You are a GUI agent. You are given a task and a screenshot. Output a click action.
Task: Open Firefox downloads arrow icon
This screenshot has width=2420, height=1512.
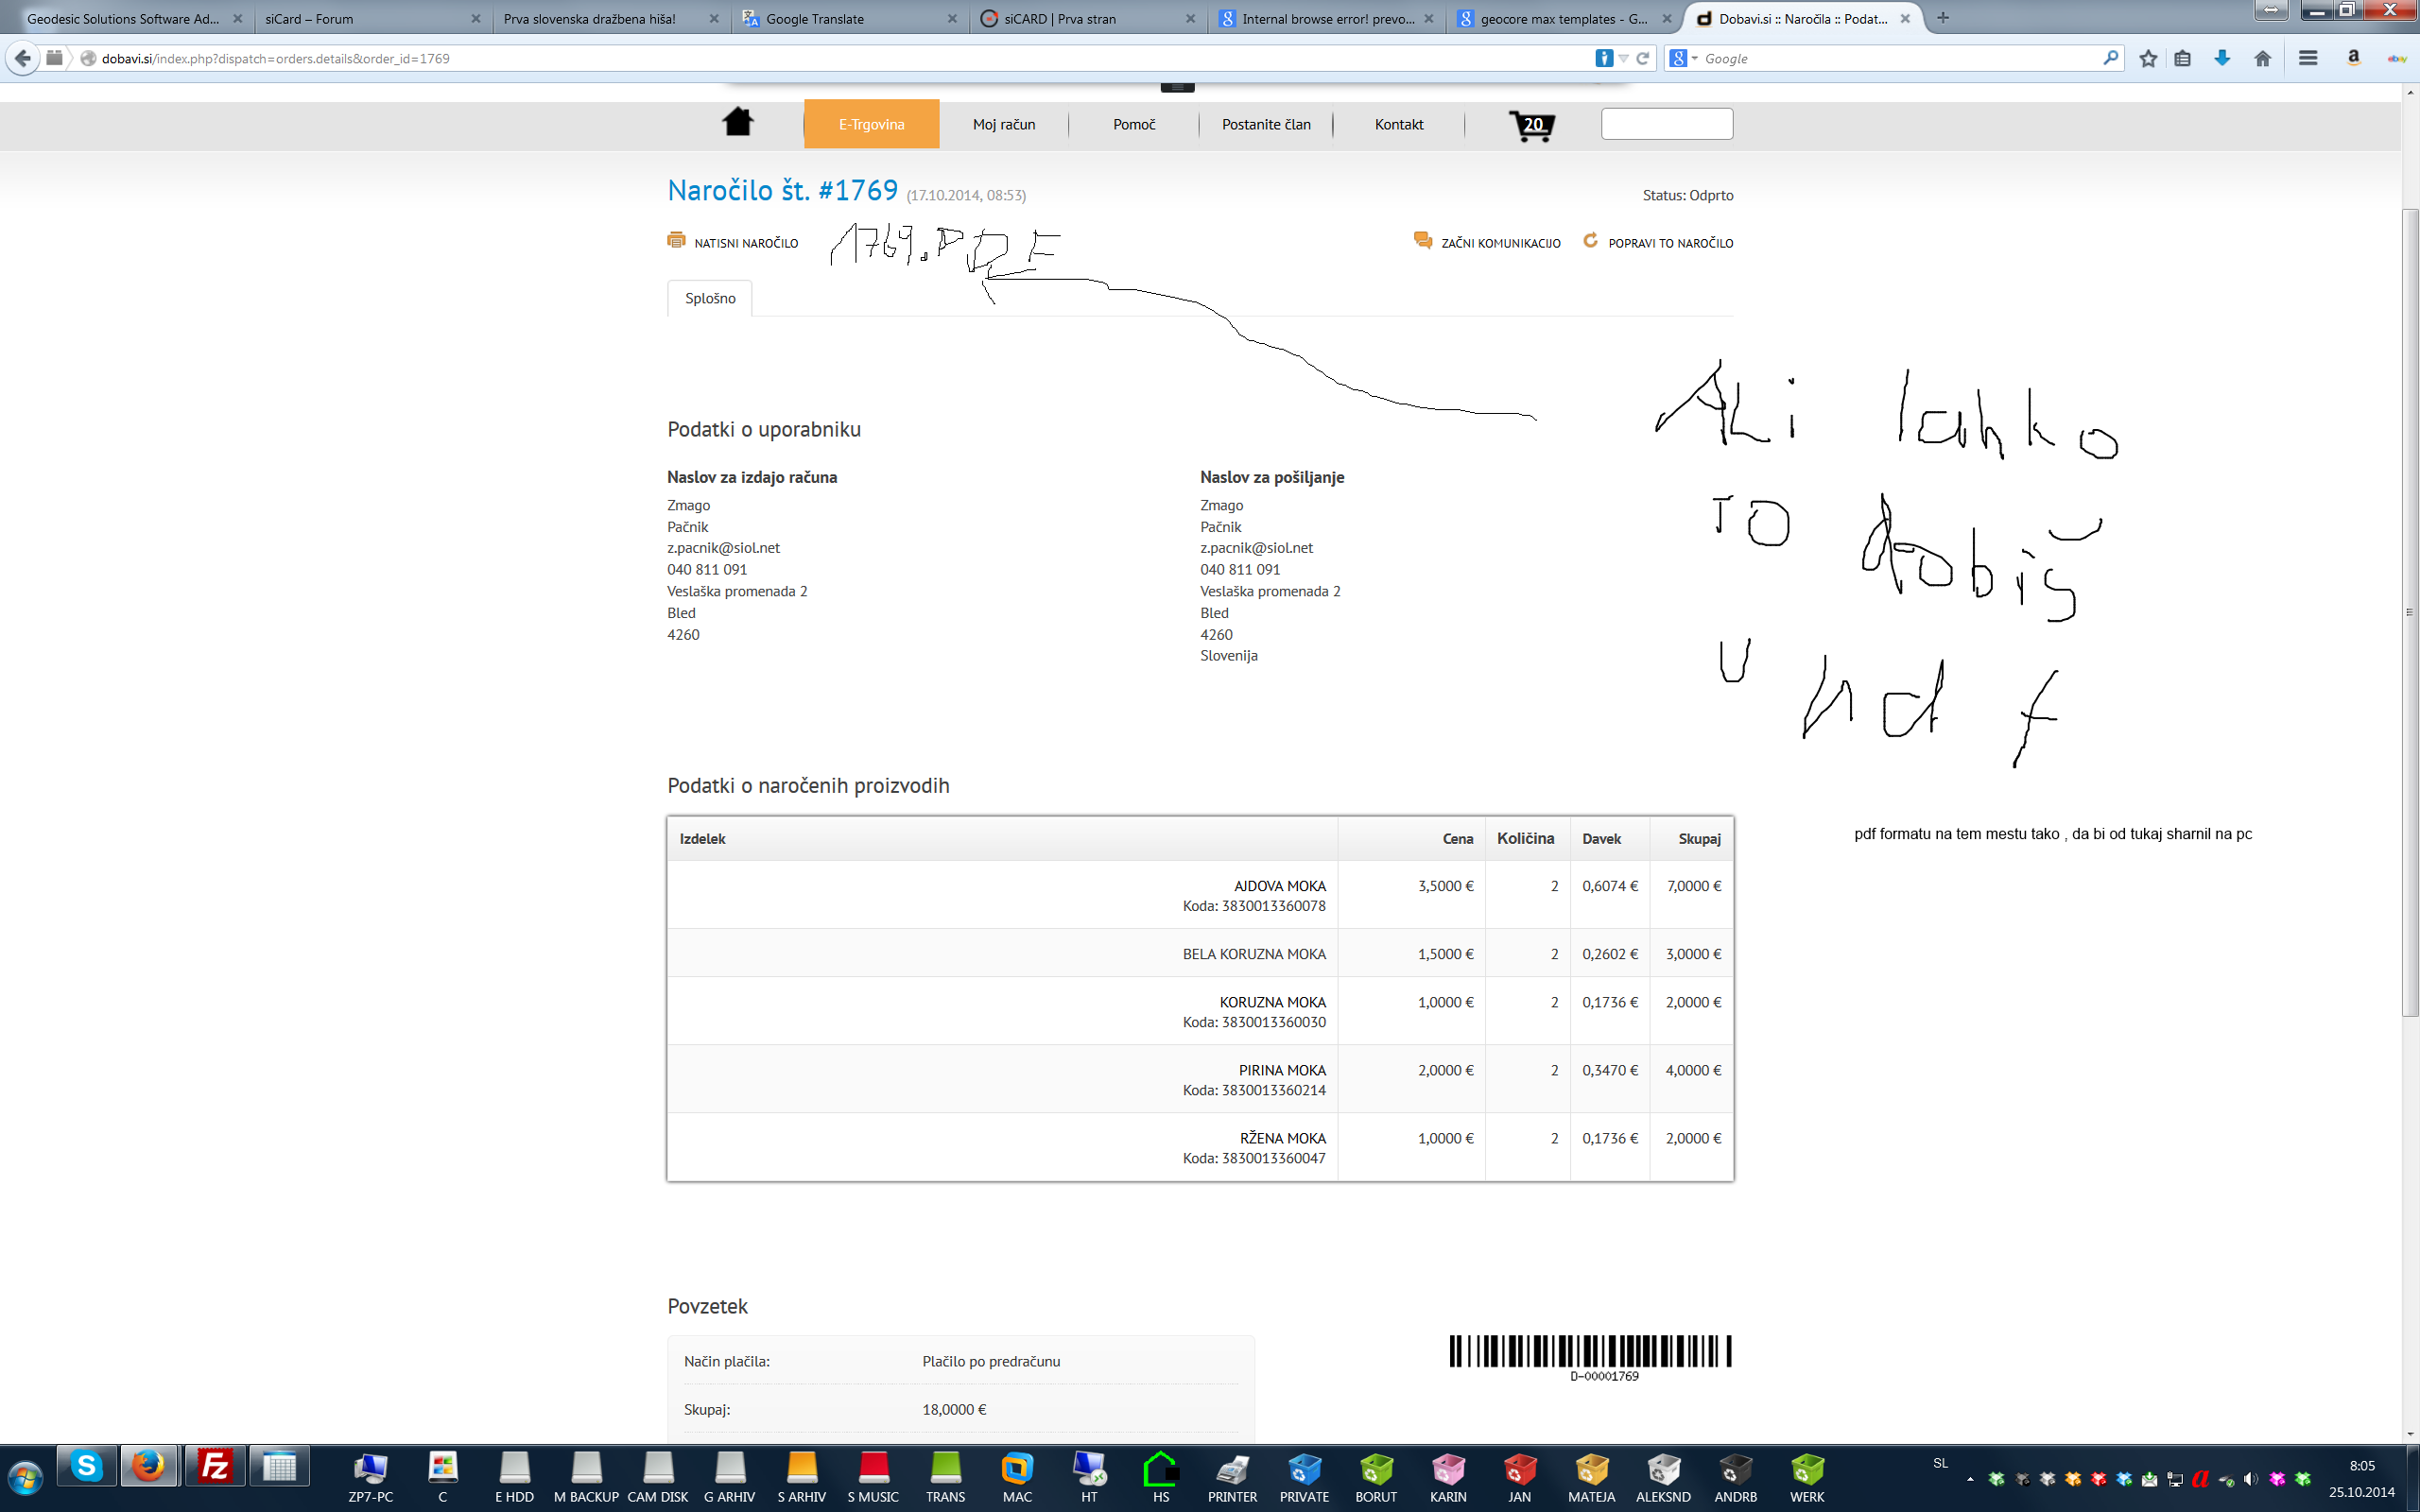click(x=2222, y=59)
